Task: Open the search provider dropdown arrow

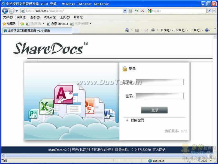Action: [214, 11]
